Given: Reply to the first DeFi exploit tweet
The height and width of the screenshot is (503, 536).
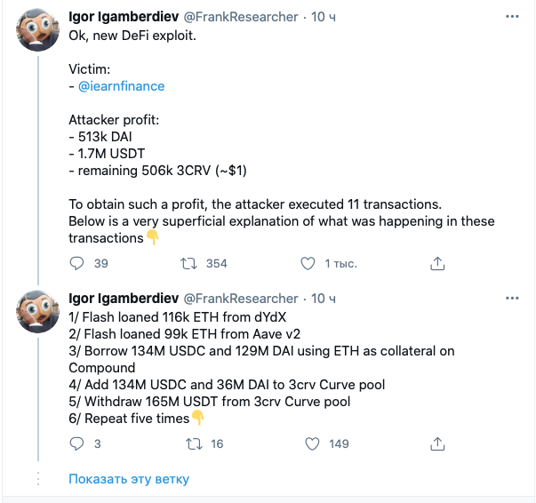Looking at the screenshot, I should point(77,263).
